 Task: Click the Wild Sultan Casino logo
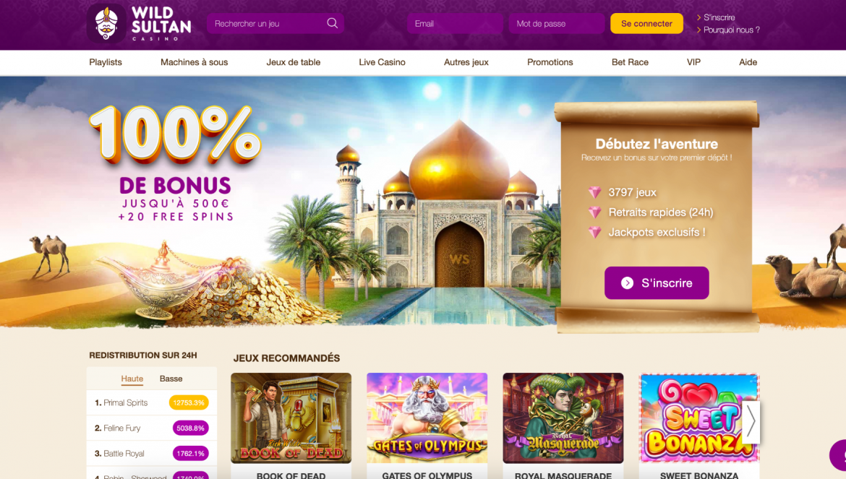pos(140,24)
